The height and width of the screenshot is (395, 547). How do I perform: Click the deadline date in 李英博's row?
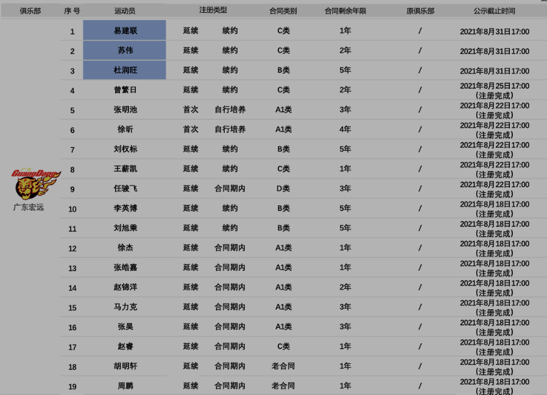(495, 204)
